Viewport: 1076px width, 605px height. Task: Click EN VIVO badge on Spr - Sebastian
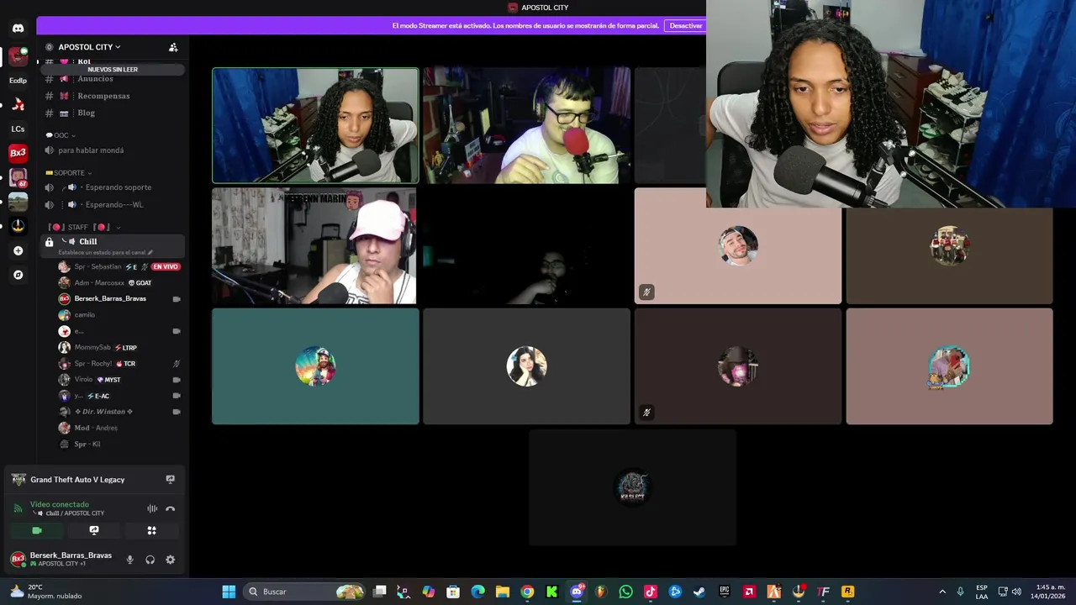[x=166, y=267]
